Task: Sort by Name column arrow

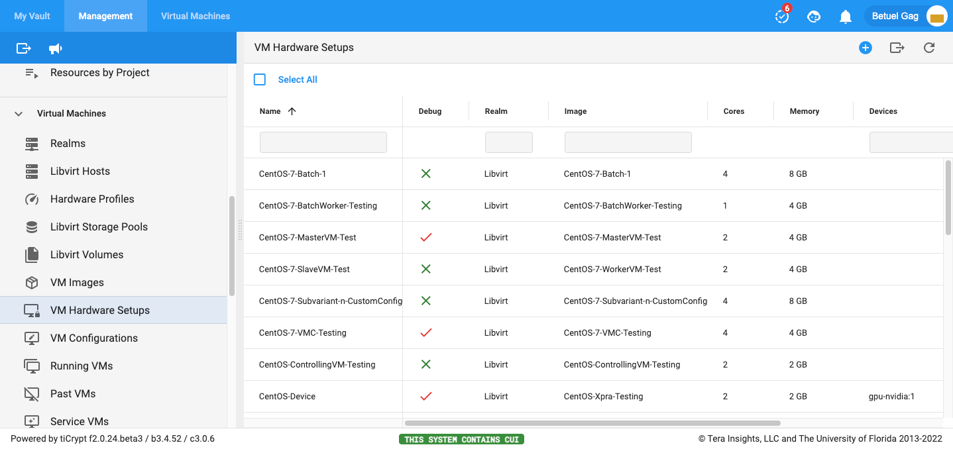Action: 292,111
